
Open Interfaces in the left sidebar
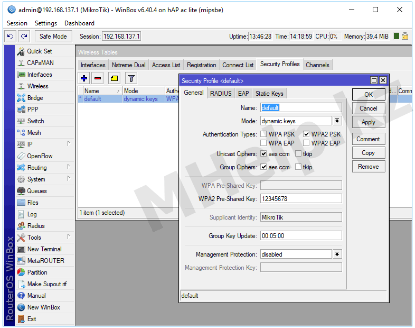pos(45,75)
